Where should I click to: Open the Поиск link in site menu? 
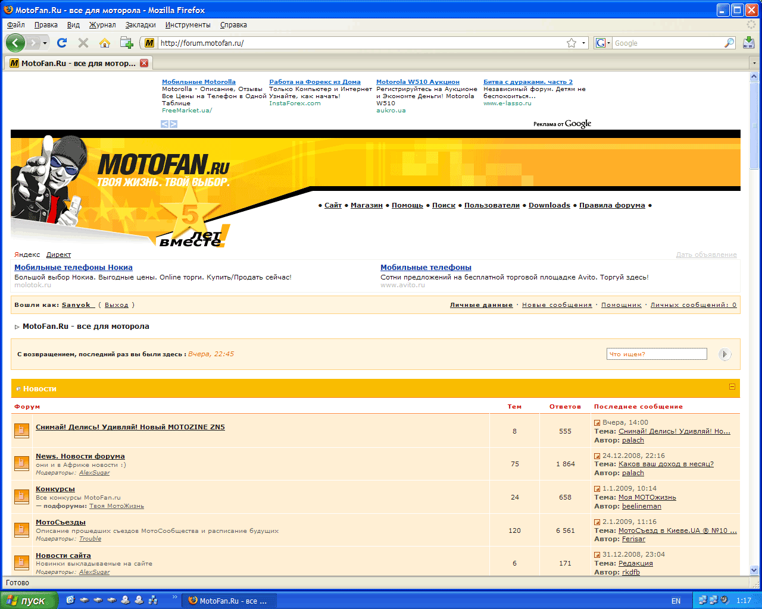444,205
